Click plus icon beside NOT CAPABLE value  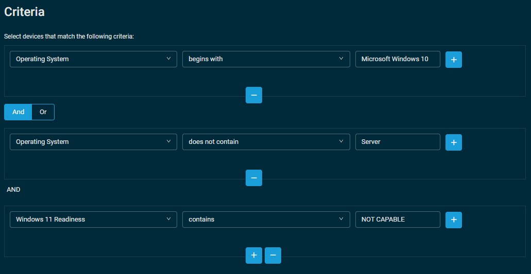coord(453,221)
